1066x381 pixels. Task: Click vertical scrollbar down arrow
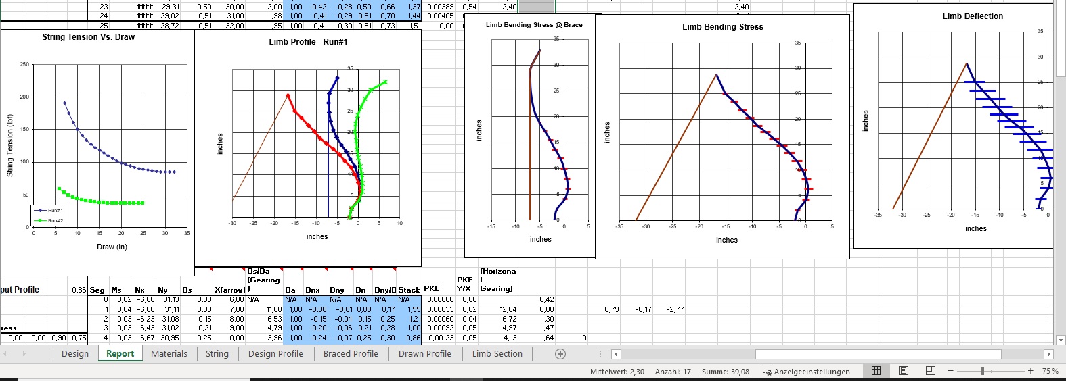pos(1060,340)
